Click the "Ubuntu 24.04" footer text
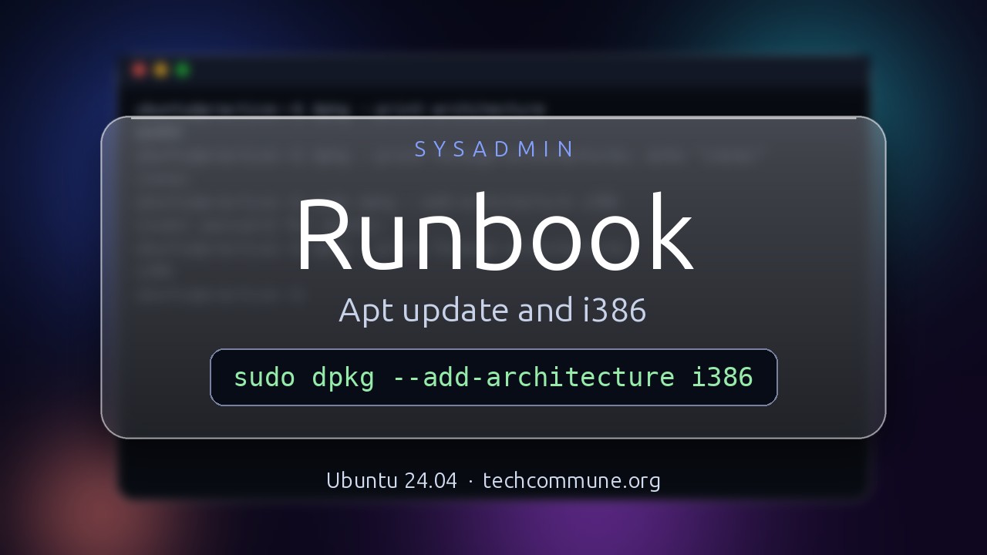The width and height of the screenshot is (987, 555). click(392, 480)
